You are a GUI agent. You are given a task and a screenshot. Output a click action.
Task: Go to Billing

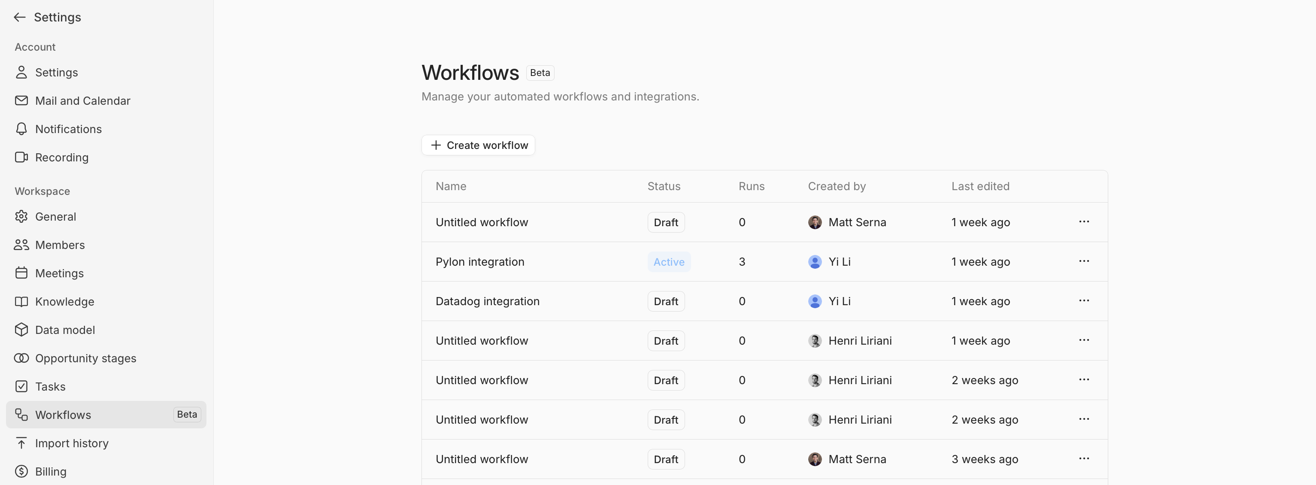tap(106, 471)
